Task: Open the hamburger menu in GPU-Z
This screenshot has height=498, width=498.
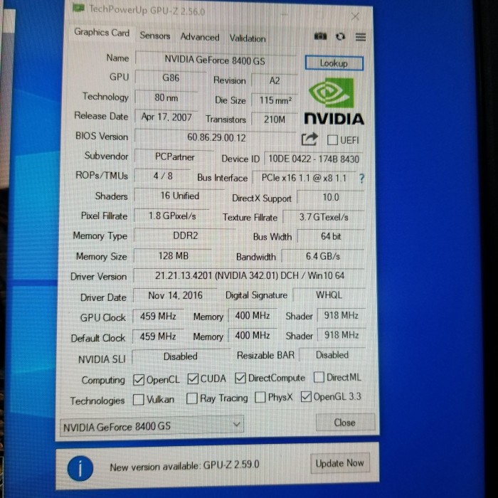Action: (x=361, y=37)
